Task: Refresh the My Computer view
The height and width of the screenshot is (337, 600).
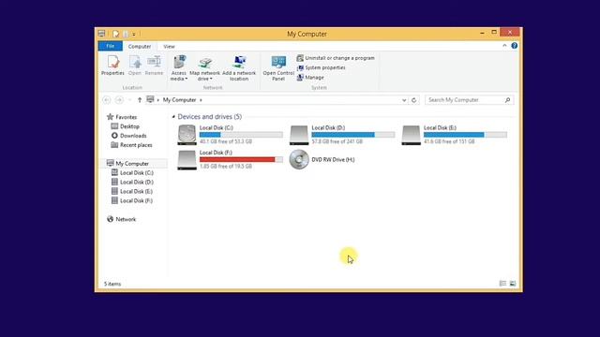Action: (413, 100)
